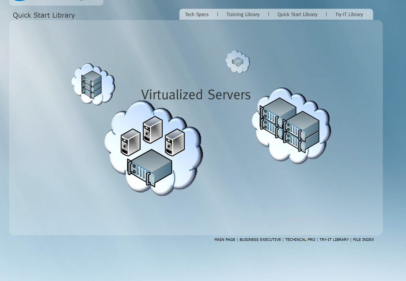Open the Quick Start Library tab
The width and height of the screenshot is (406, 281).
pos(297,15)
